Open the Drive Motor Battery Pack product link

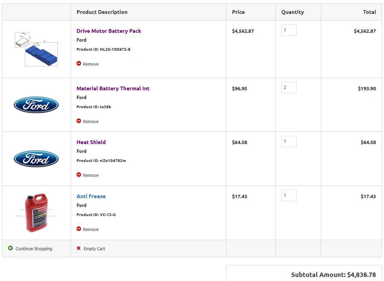109,31
